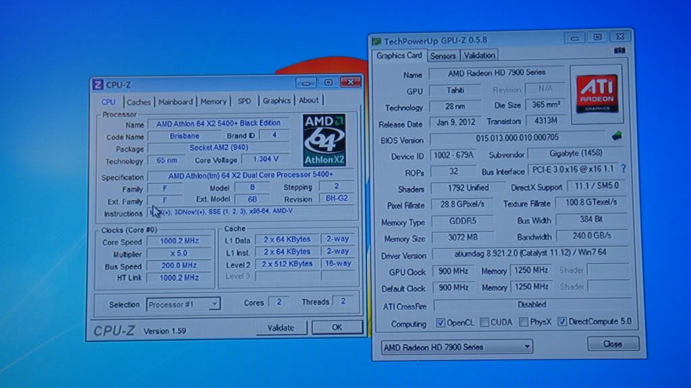Viewport: 691px width, 388px height.
Task: Disable the OpenCL checkbox
Action: [x=441, y=323]
